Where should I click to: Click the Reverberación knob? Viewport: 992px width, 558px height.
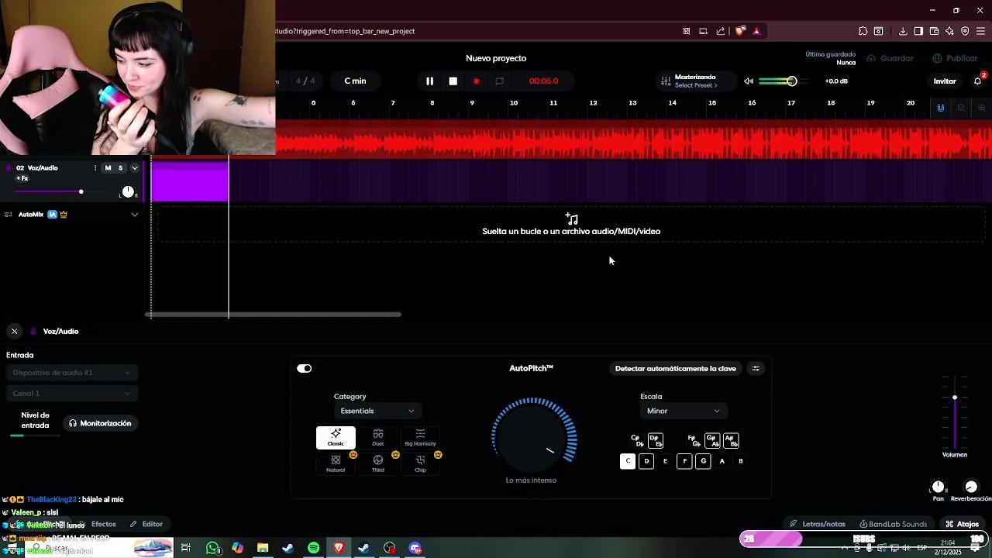point(971,487)
